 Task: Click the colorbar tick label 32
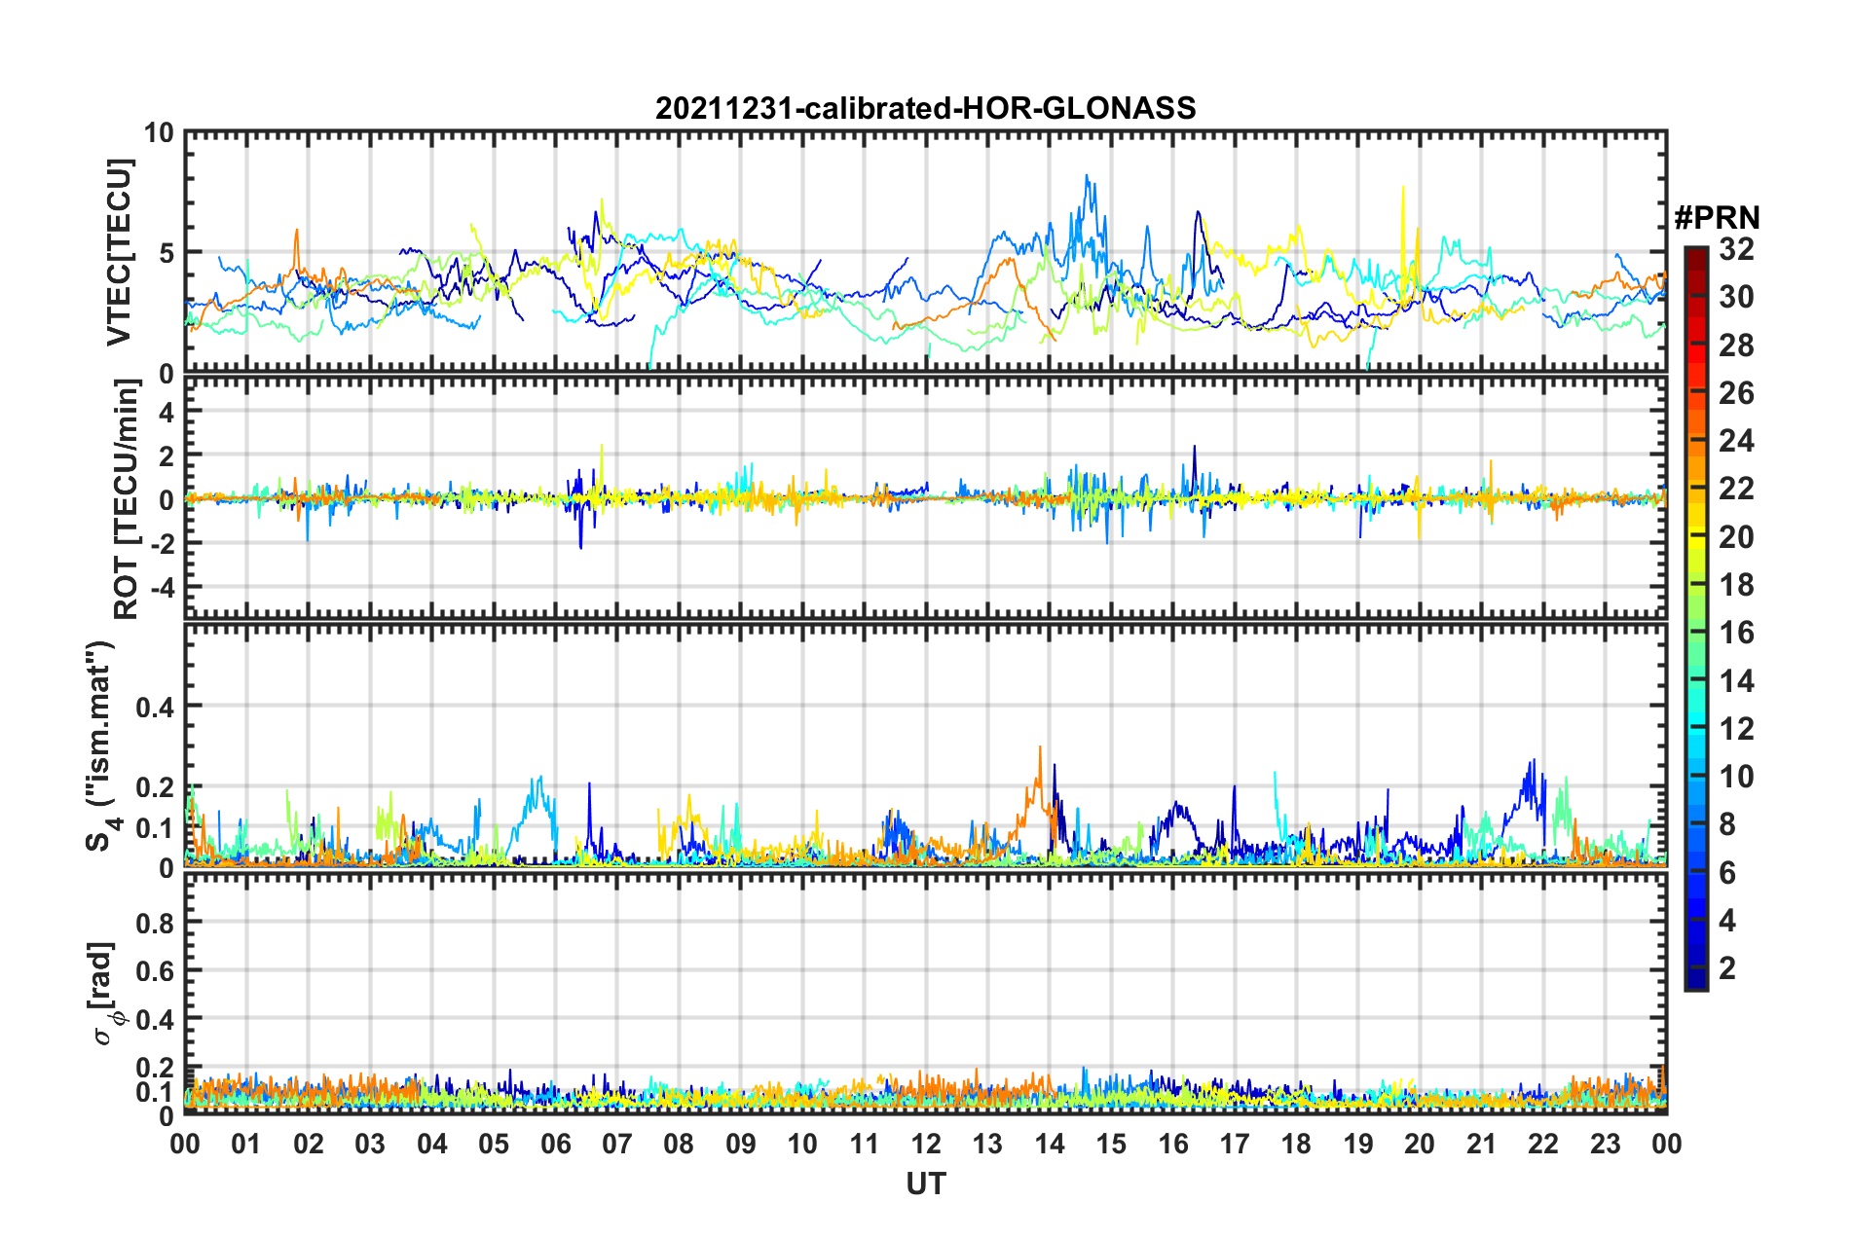click(1736, 249)
